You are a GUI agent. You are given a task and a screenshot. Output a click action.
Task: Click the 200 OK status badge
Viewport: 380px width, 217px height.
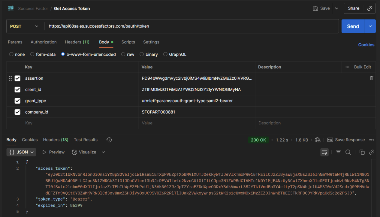tap(259, 140)
